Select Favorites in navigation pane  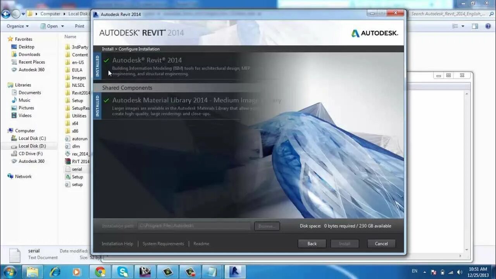[23, 39]
